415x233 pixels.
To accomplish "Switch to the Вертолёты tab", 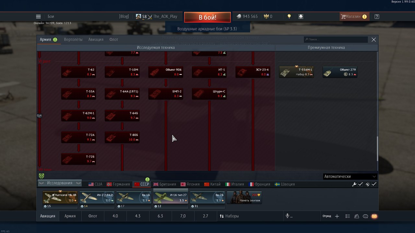I will (x=73, y=39).
